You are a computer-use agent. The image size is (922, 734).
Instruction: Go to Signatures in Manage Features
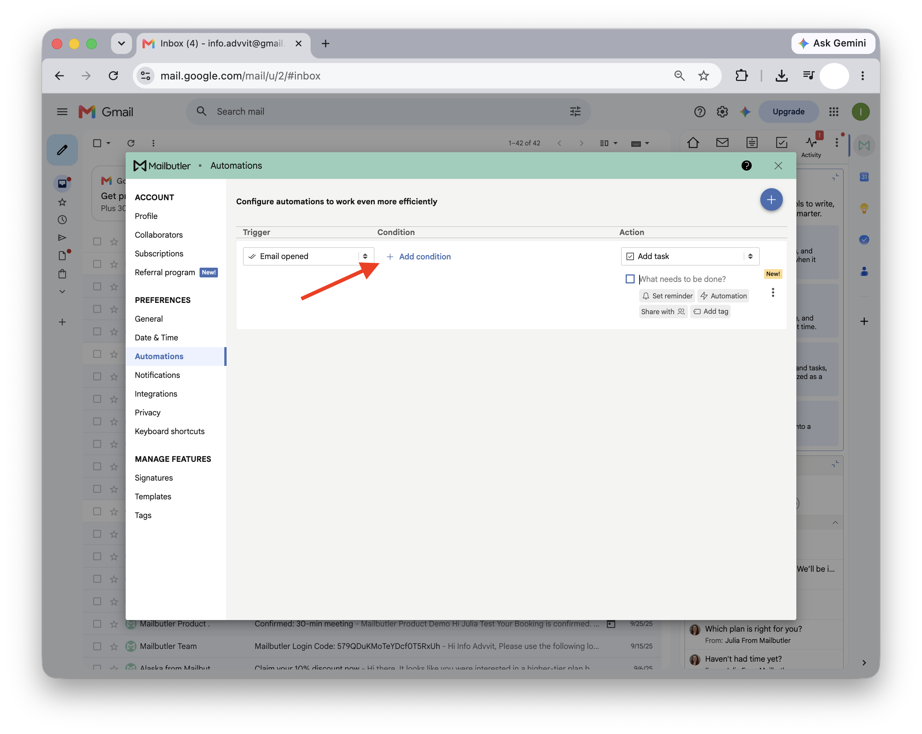click(x=153, y=478)
